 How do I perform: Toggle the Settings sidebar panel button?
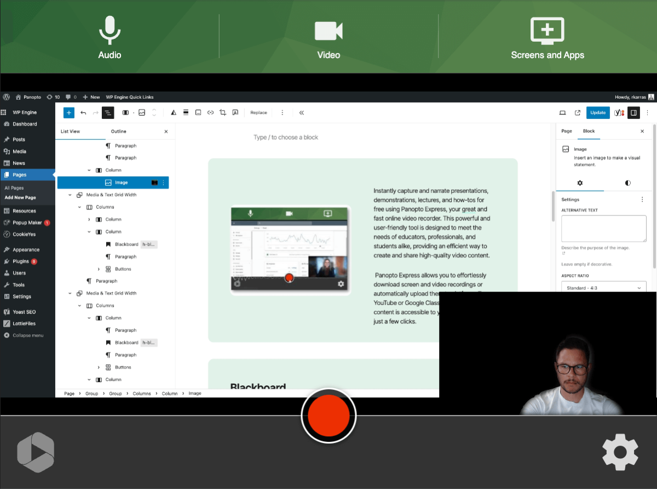[x=633, y=112]
